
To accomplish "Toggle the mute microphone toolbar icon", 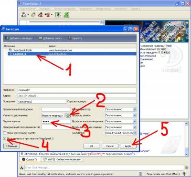I will pos(48,15).
